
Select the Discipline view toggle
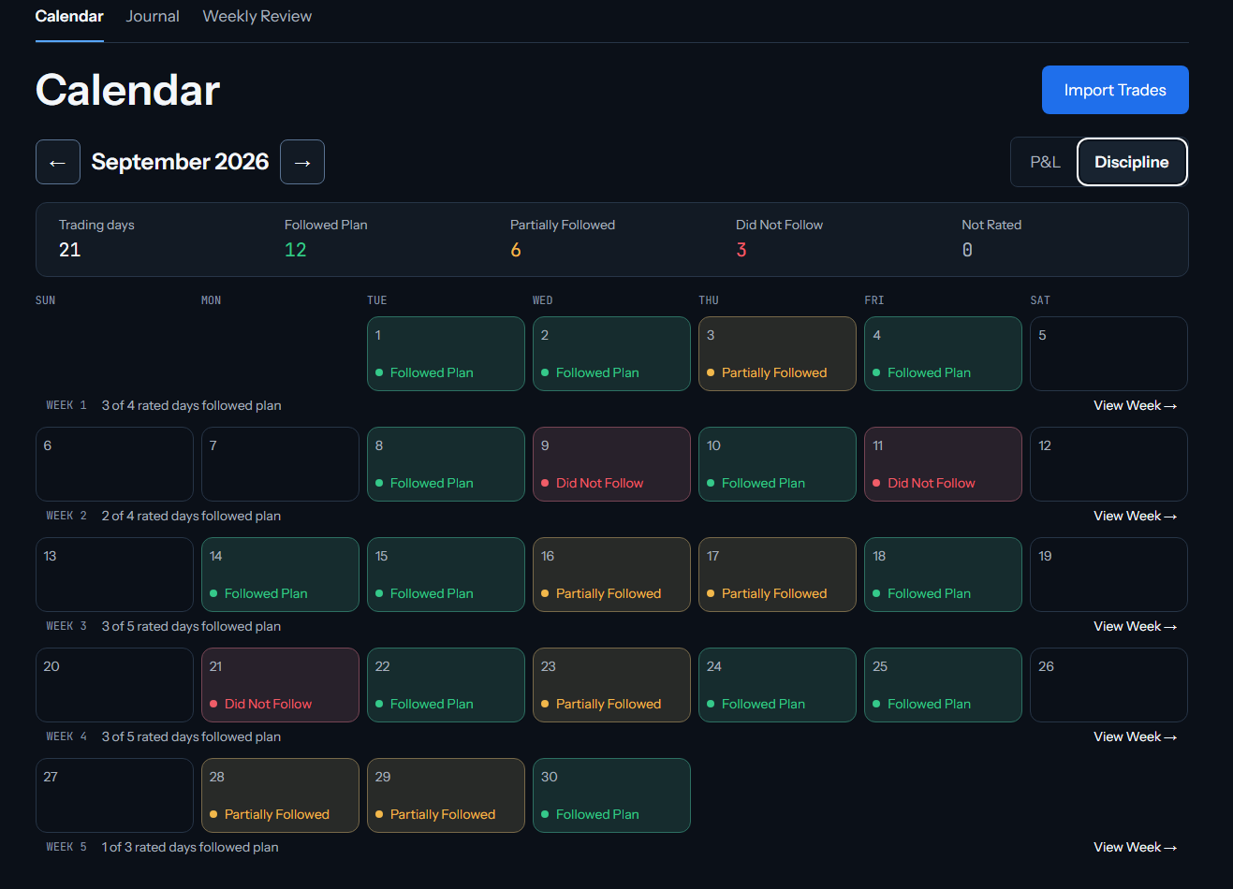[1132, 162]
